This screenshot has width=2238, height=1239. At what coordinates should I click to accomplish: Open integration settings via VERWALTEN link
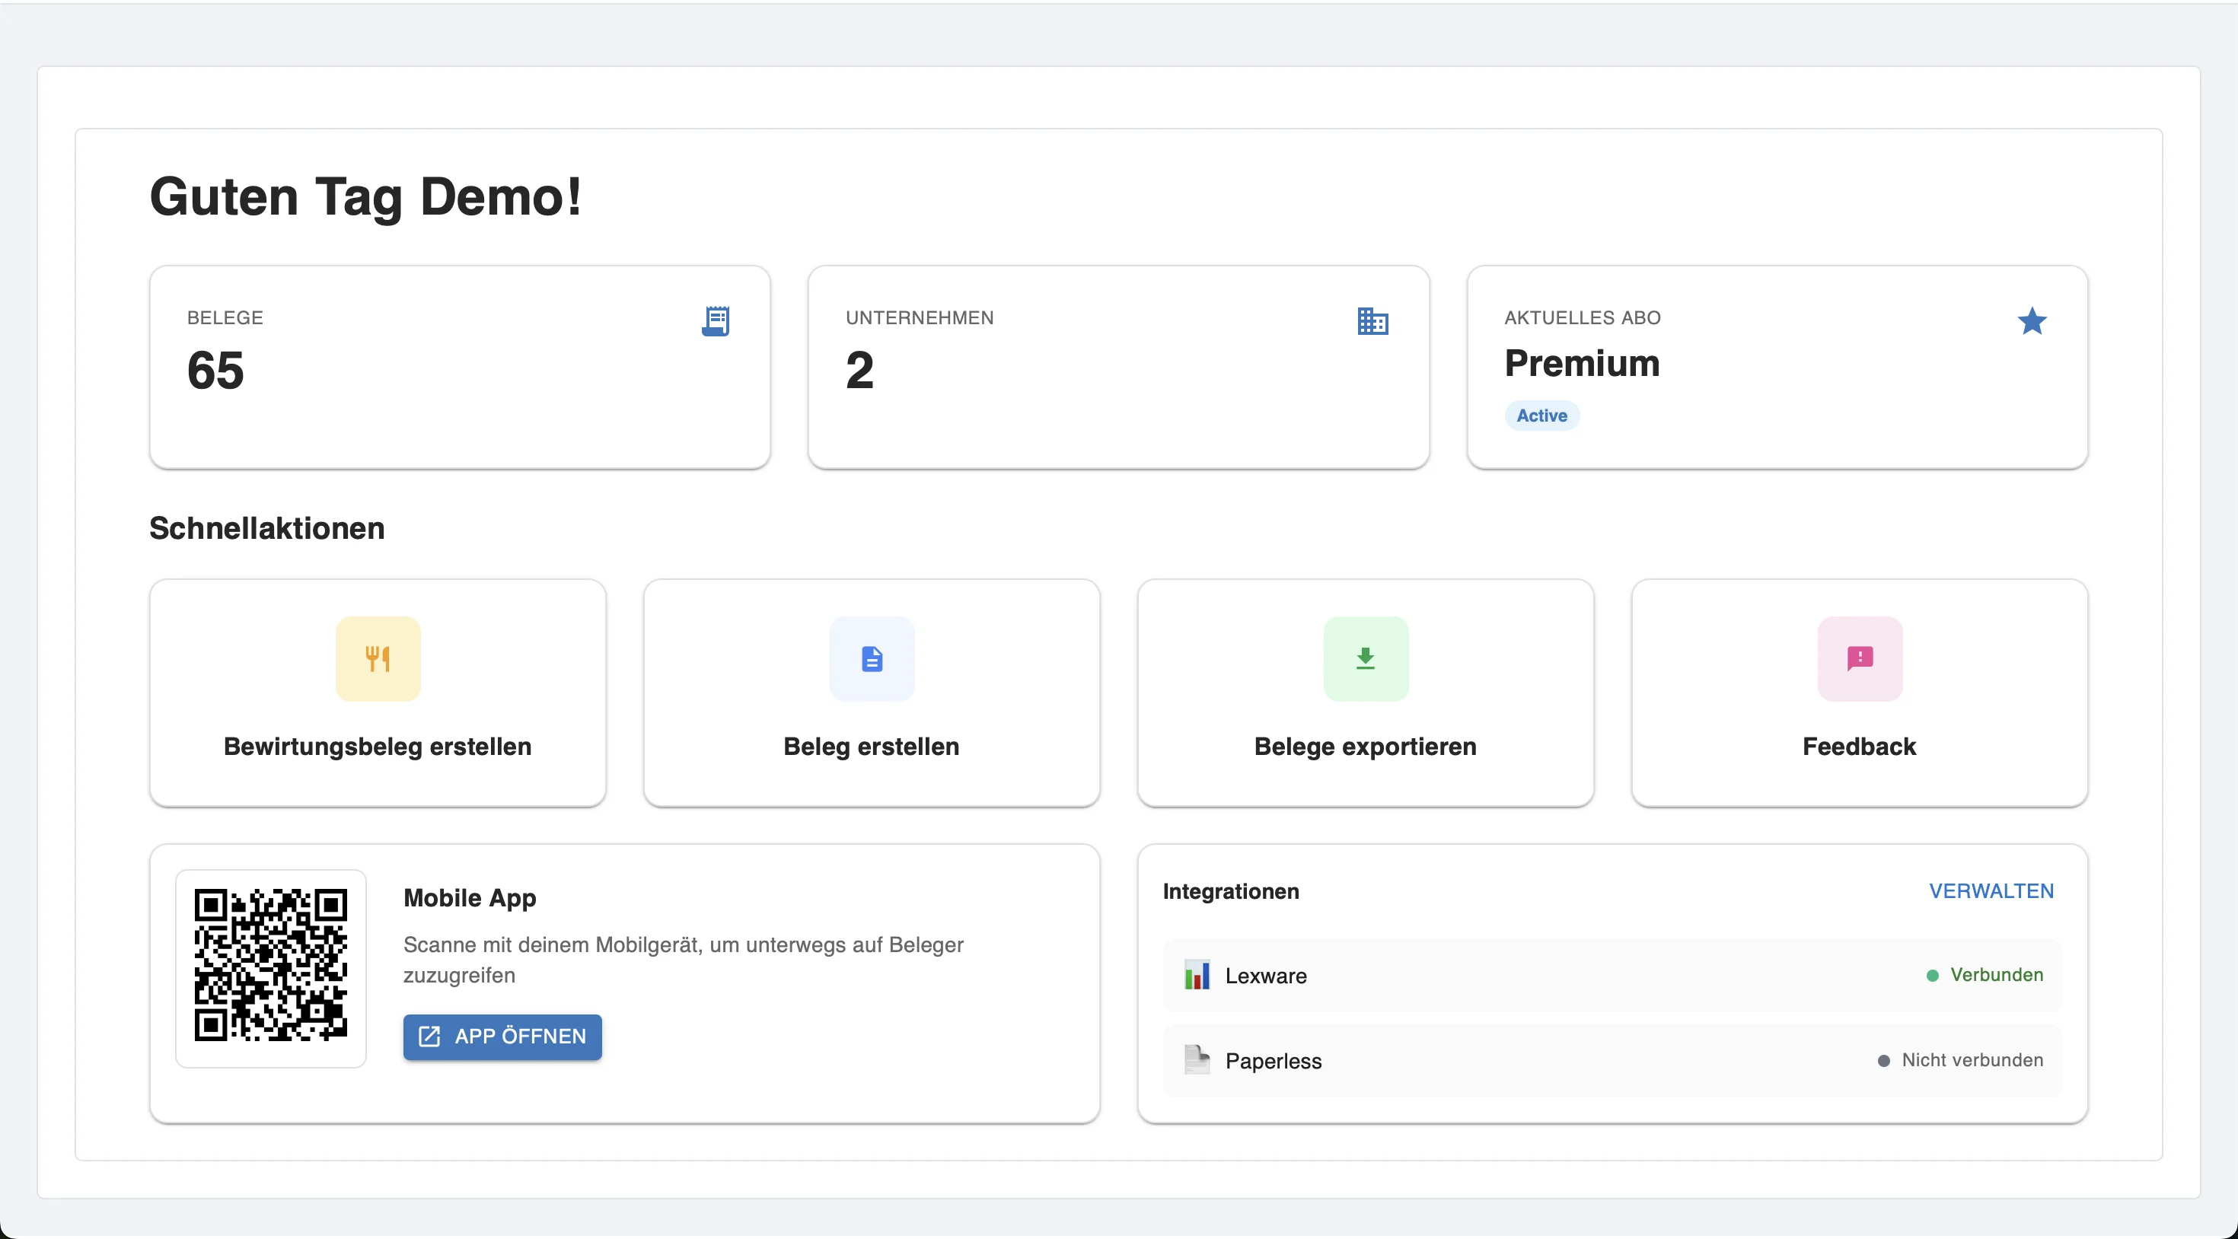tap(1991, 890)
